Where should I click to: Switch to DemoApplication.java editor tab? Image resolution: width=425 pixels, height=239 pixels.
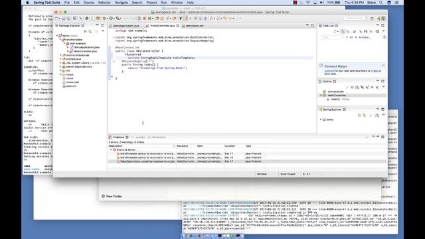tap(126, 26)
